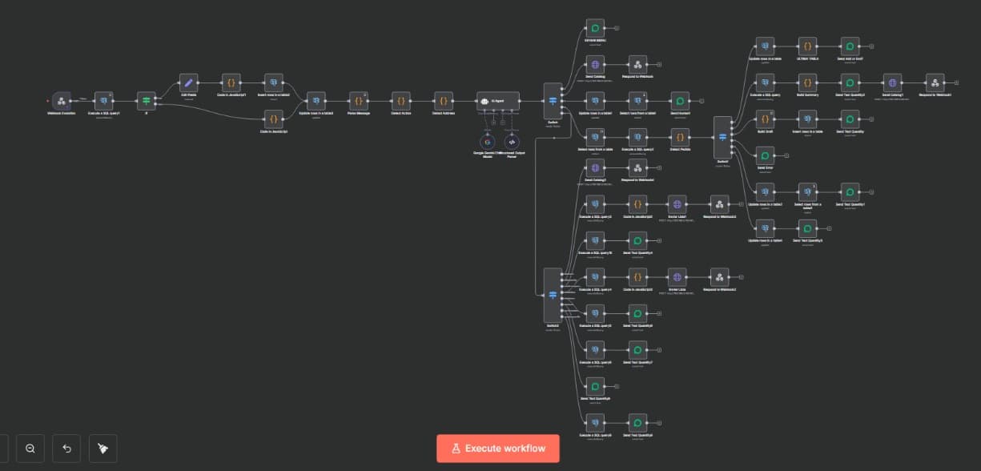This screenshot has width=981, height=471.
Task: Select the Structured Output Parser node
Action: click(512, 141)
